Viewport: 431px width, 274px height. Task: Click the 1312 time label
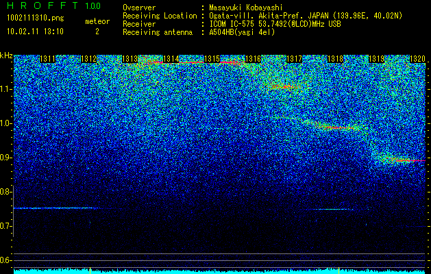coord(89,59)
